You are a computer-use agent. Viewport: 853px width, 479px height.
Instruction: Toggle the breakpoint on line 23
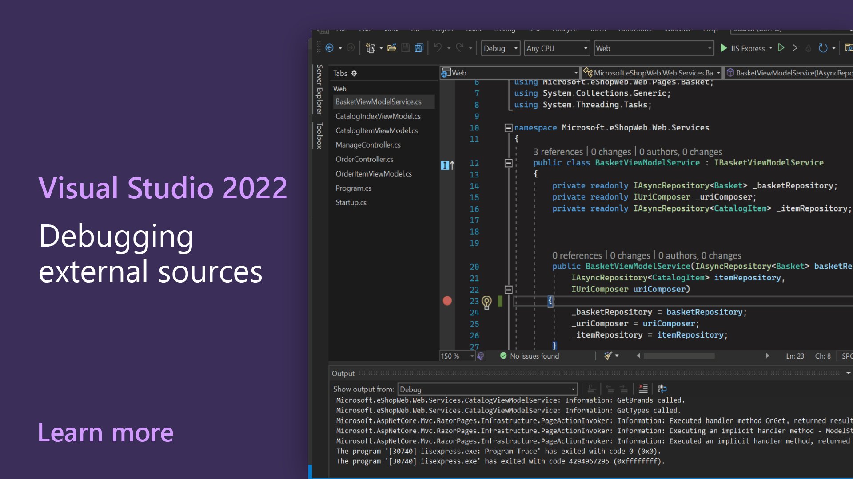447,301
